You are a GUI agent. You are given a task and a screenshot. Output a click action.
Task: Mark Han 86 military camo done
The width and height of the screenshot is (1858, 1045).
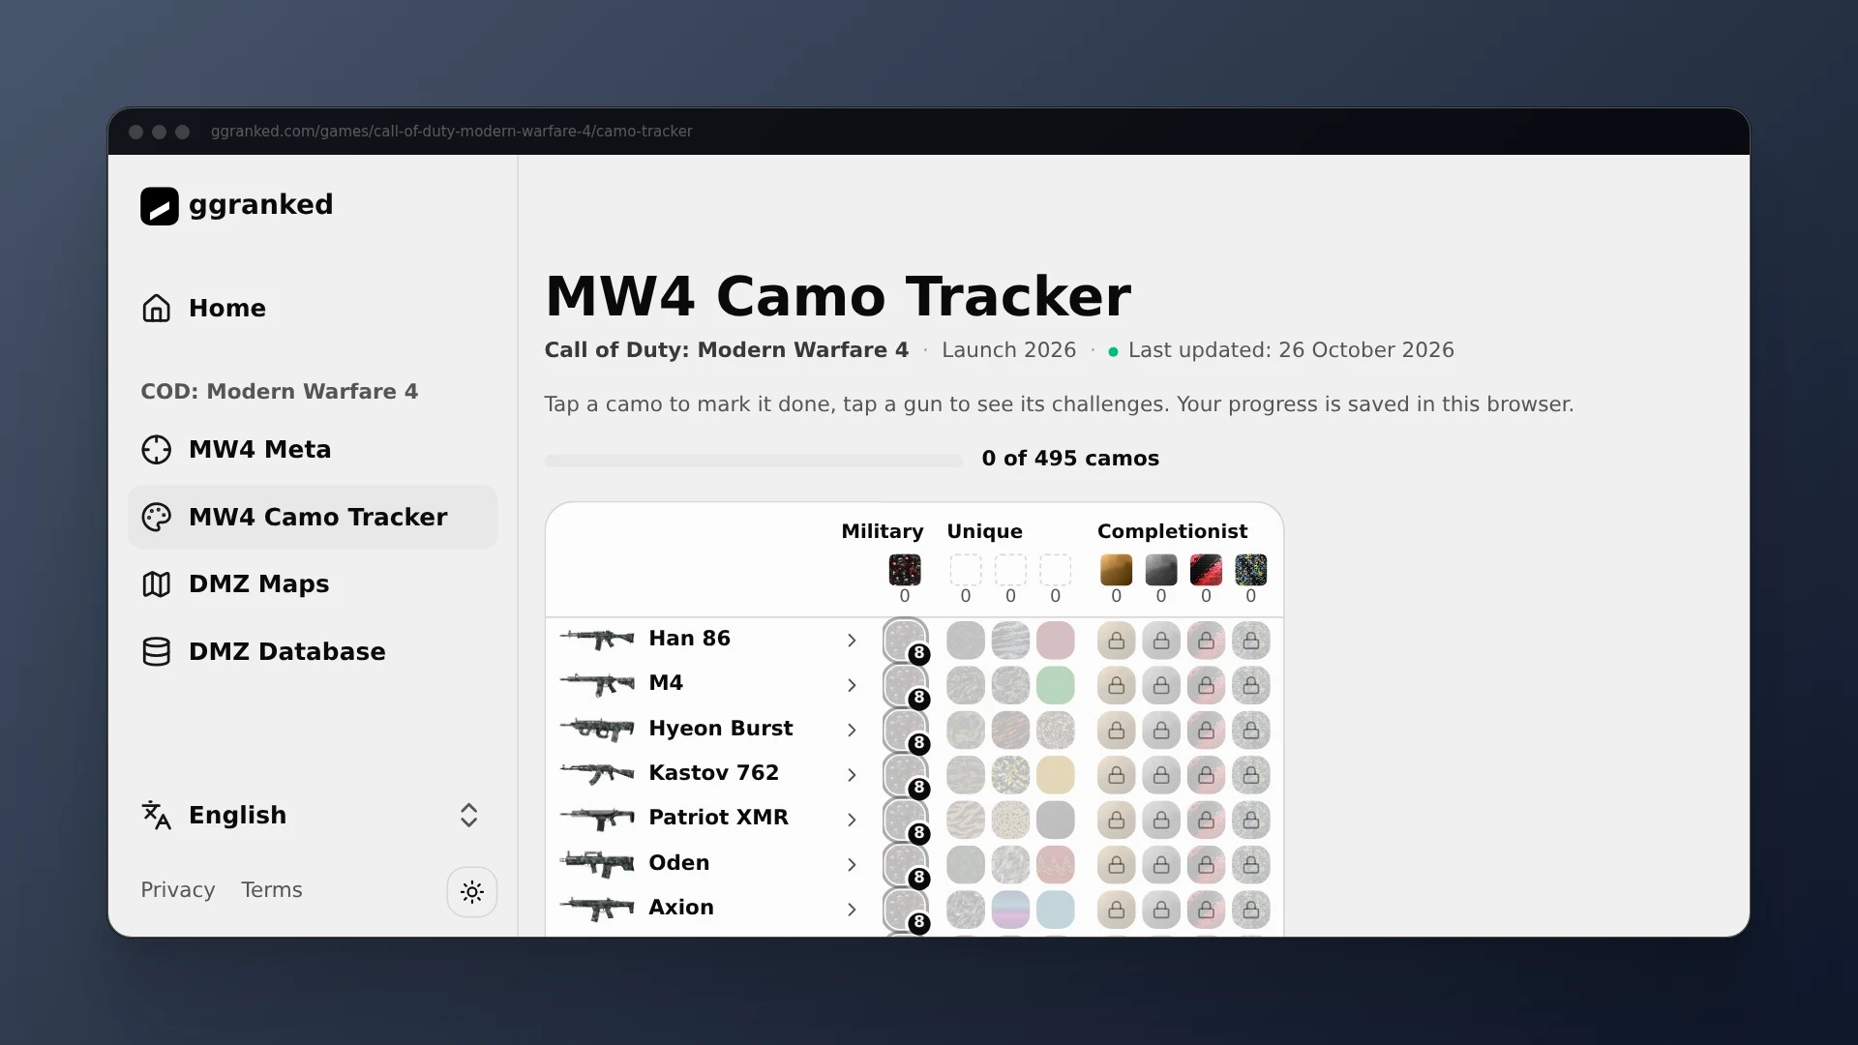(905, 641)
